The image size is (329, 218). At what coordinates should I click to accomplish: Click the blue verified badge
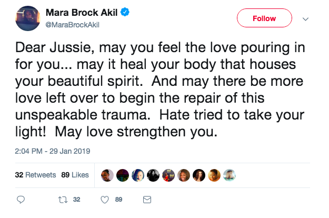(125, 12)
